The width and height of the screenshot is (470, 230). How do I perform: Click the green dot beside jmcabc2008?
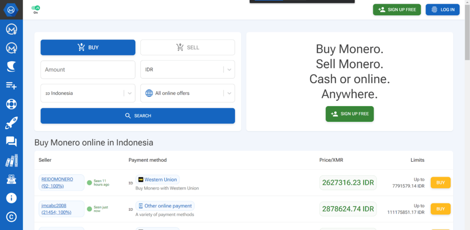click(90, 209)
